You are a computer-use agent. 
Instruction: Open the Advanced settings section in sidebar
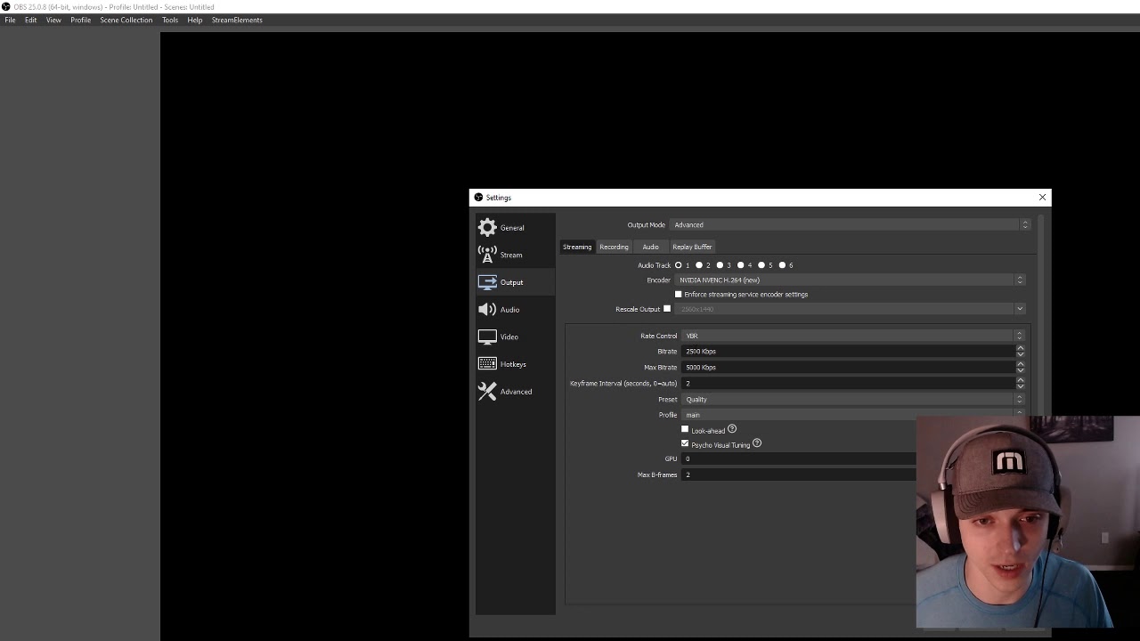click(515, 392)
